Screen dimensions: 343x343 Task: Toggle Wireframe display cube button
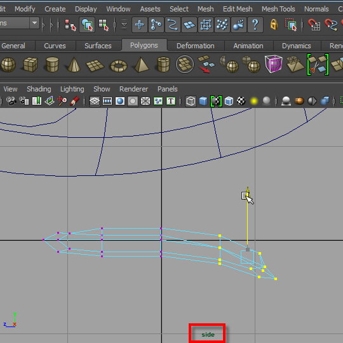tap(191, 101)
